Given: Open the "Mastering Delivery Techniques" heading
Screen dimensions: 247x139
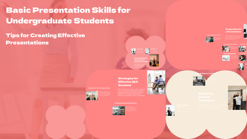Looking at the screenshot, I should pos(207,97).
